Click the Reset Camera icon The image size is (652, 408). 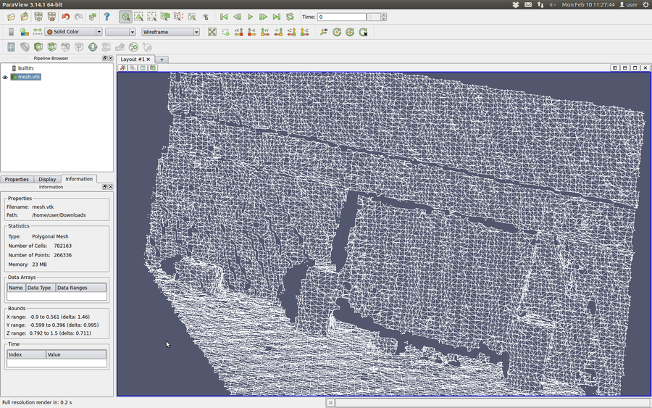(x=212, y=32)
